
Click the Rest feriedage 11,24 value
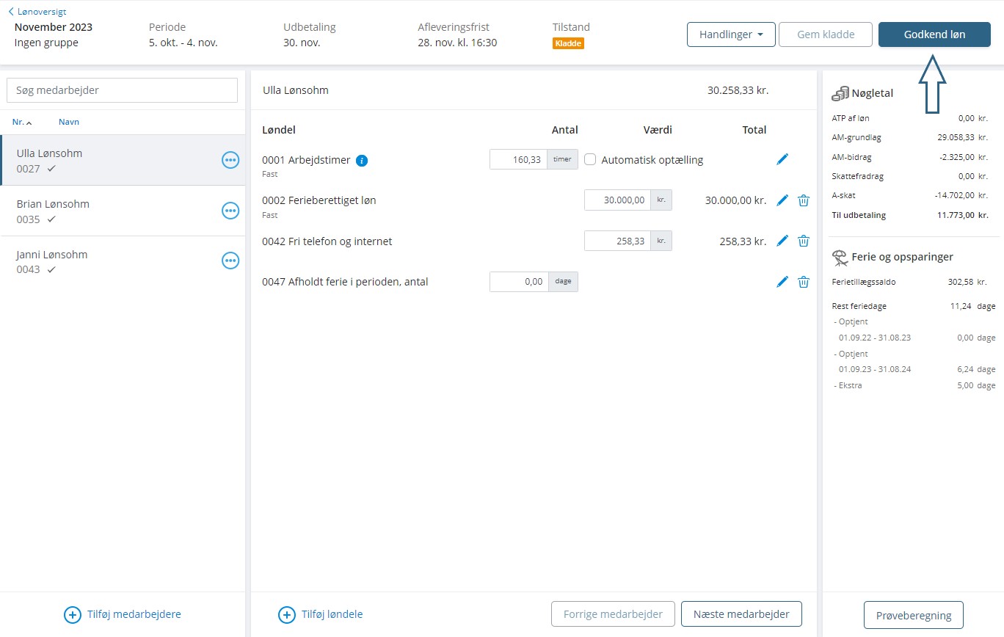point(972,306)
